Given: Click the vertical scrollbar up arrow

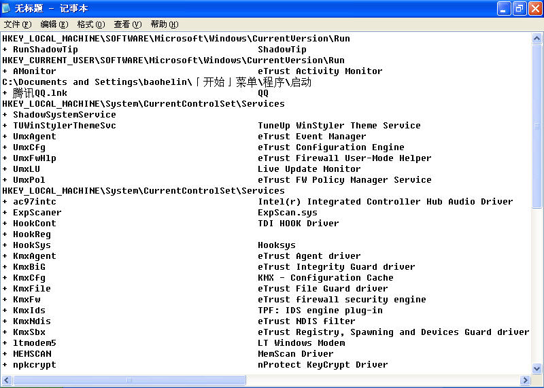Looking at the screenshot, I should pos(537,39).
